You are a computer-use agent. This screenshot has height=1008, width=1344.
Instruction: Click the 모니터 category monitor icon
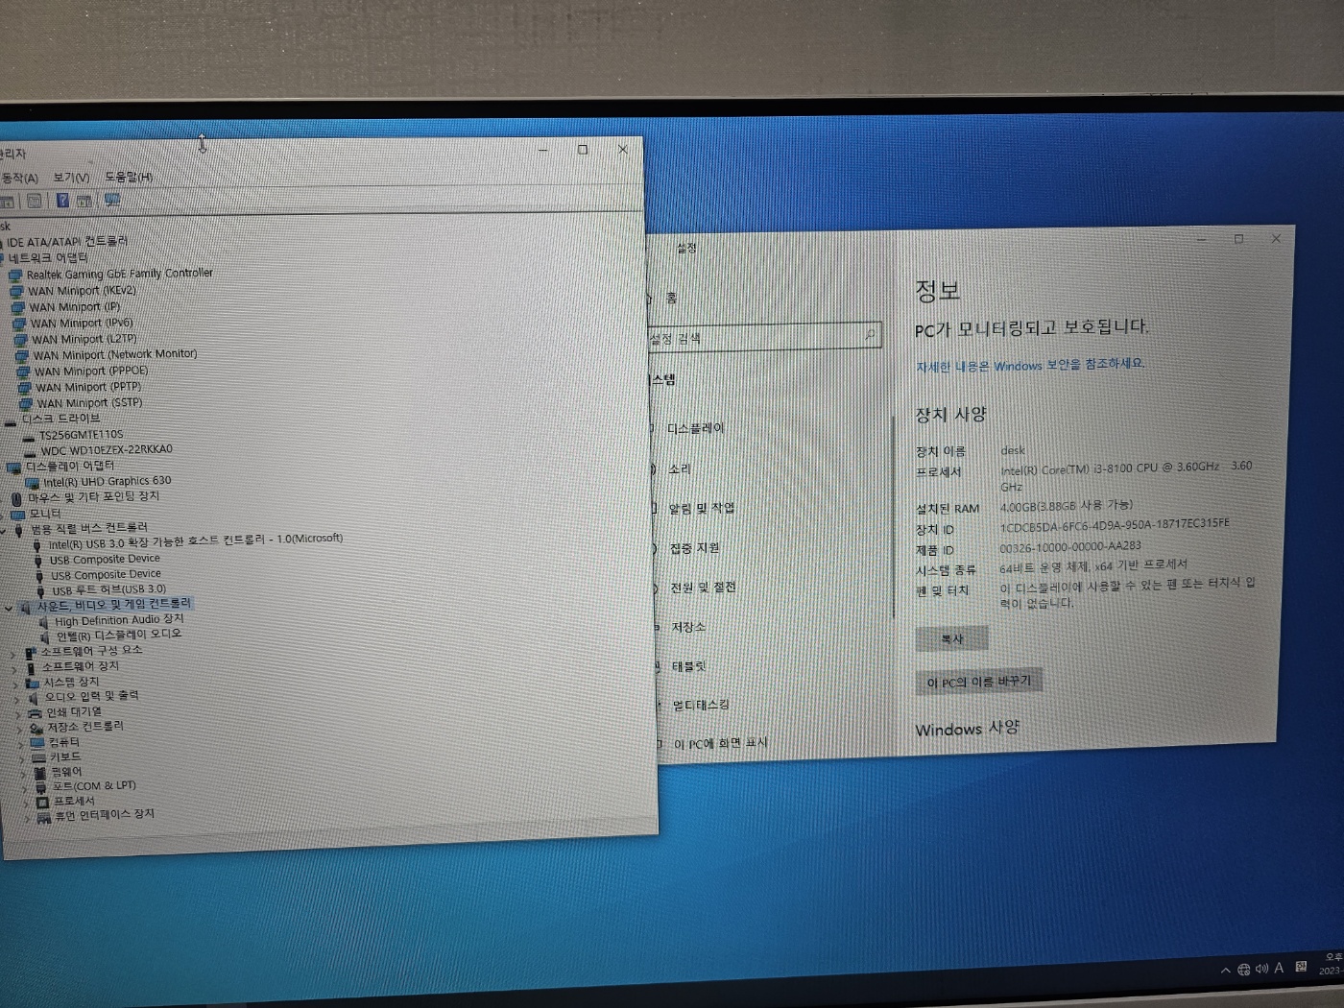click(x=17, y=515)
